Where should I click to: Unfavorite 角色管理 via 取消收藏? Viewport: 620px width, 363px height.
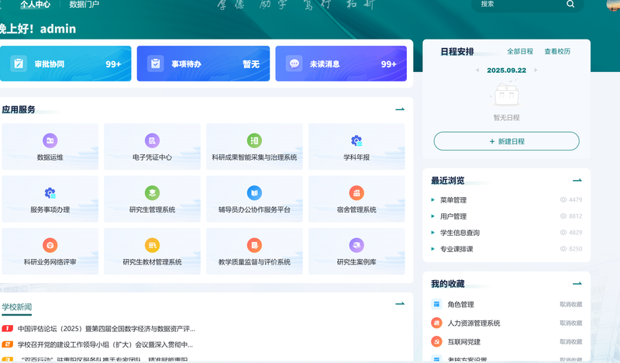tap(570, 305)
